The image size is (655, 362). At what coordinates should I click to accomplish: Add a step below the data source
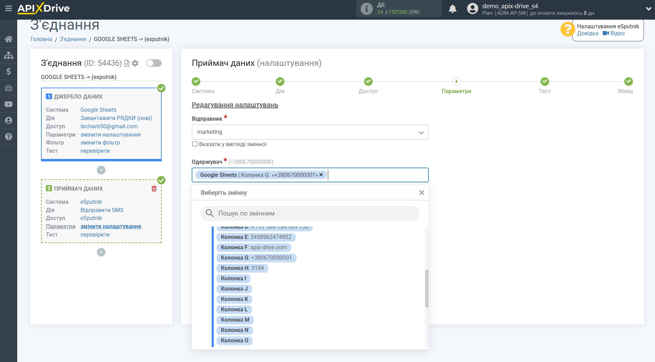point(101,170)
